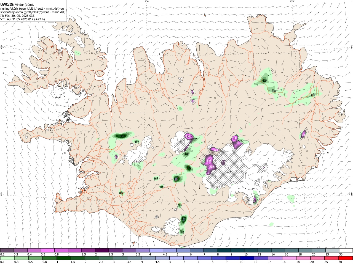The image size is (353, 264).
Task: Pick the light green 0.1 swatch in lower legend
Action: 7,258
